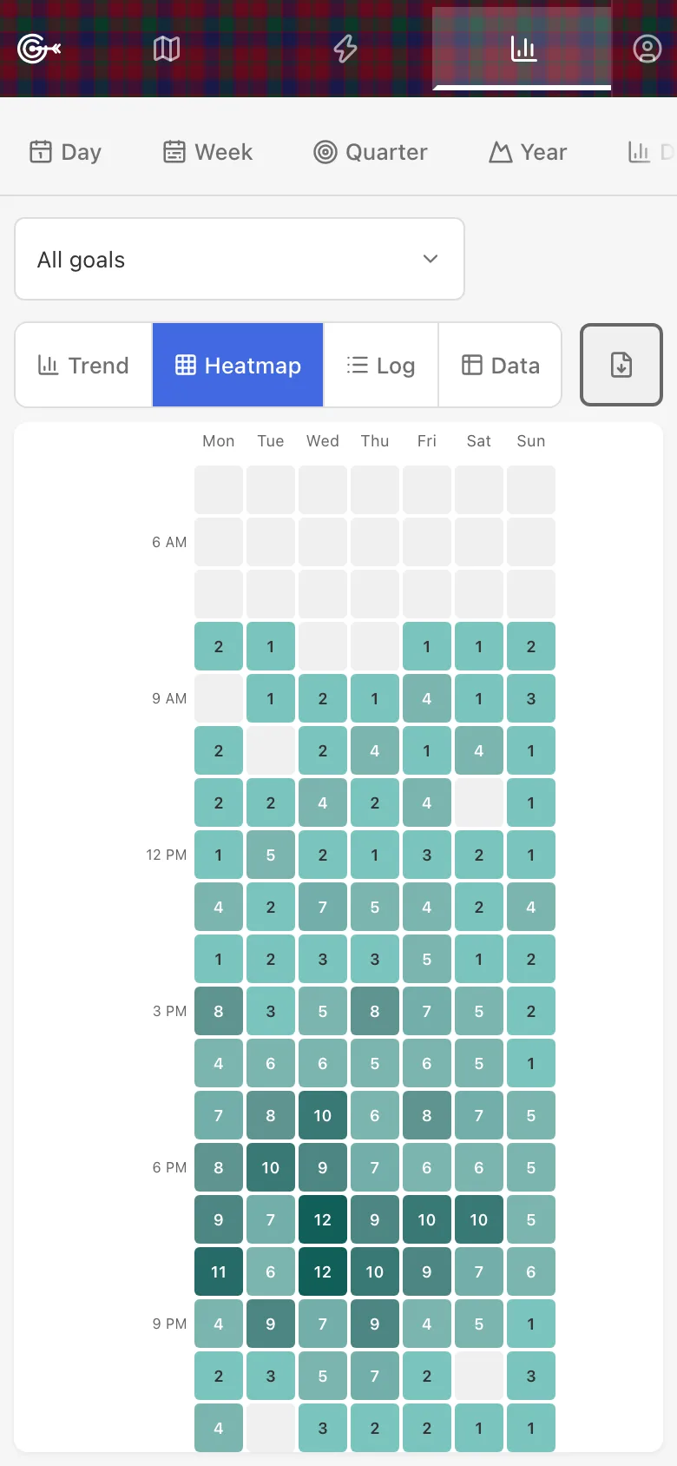Switch to the Week view tab
Screen dimensions: 677x1466
coord(208,152)
